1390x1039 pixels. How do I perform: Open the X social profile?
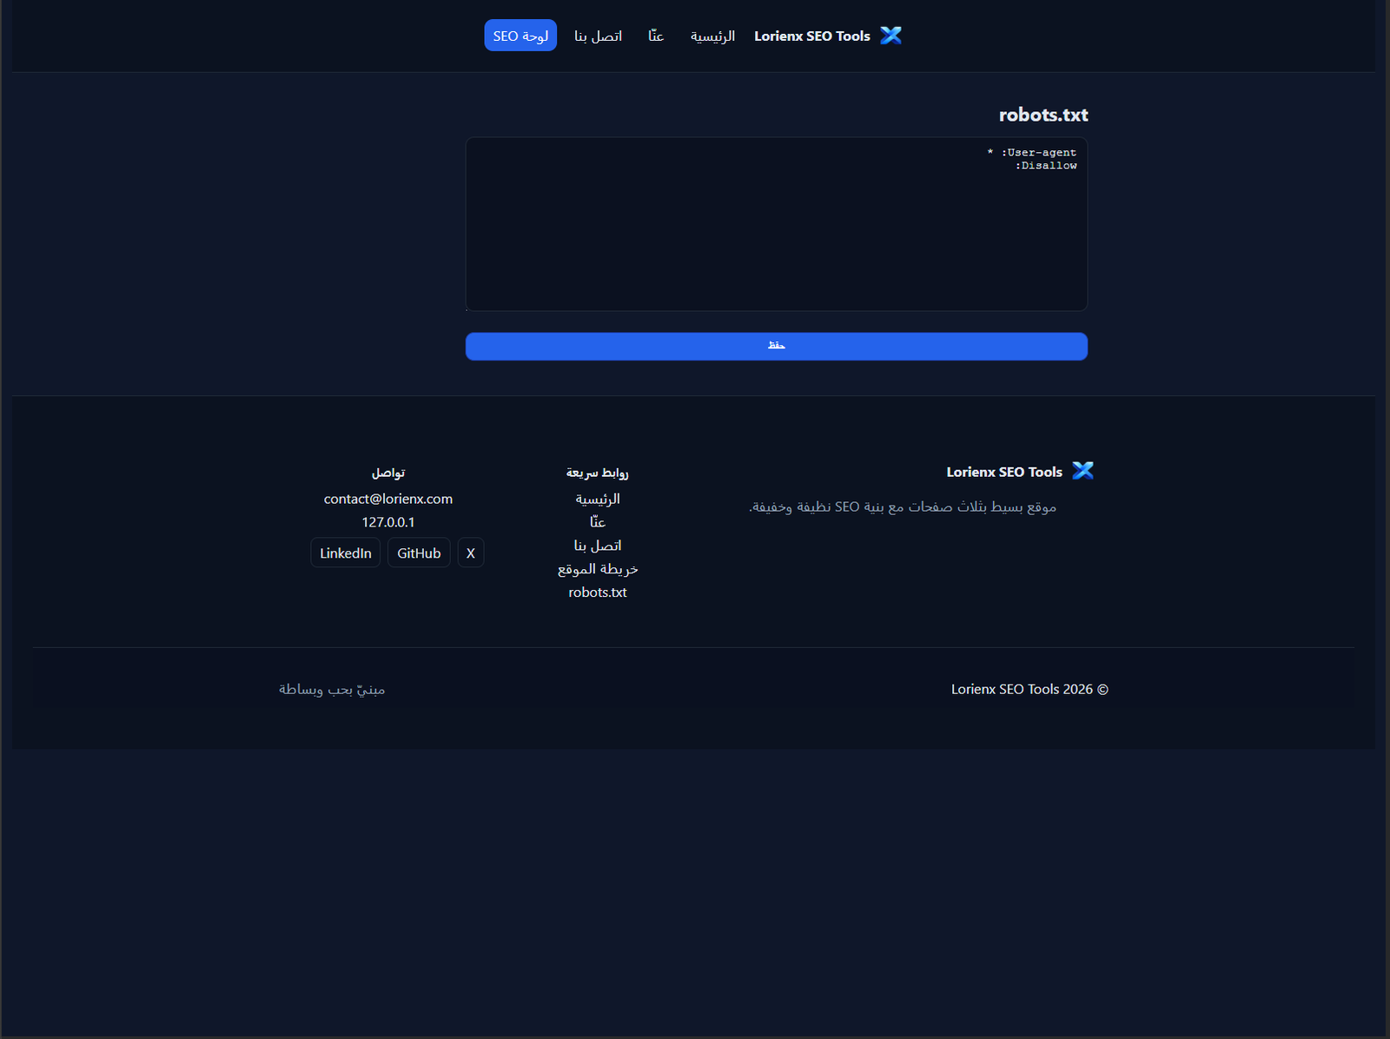(x=470, y=553)
